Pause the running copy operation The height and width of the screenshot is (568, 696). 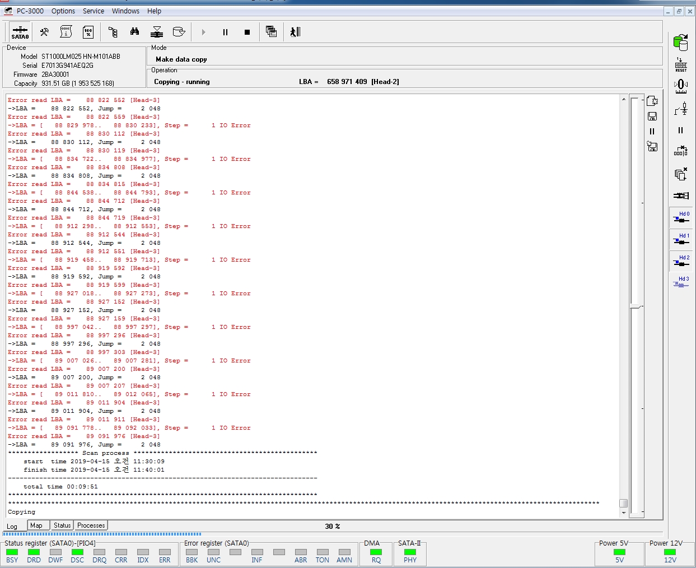225,32
